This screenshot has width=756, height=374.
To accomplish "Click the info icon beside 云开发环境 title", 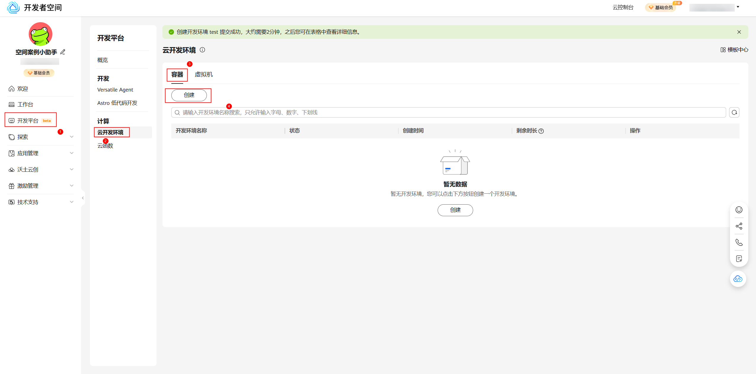I will [x=202, y=50].
